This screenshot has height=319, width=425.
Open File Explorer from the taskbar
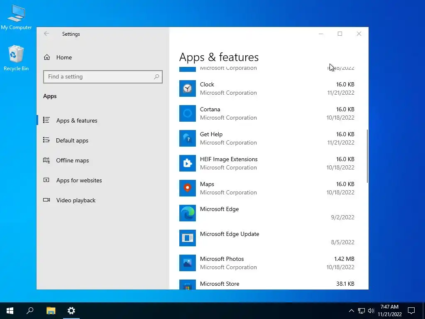[x=51, y=311]
